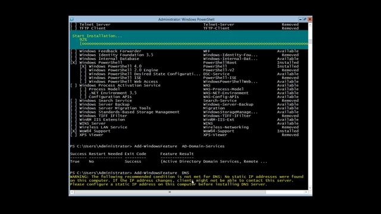Click 'Please configure a static IP address' line
Screen dimensions: 381x214
(168, 184)
